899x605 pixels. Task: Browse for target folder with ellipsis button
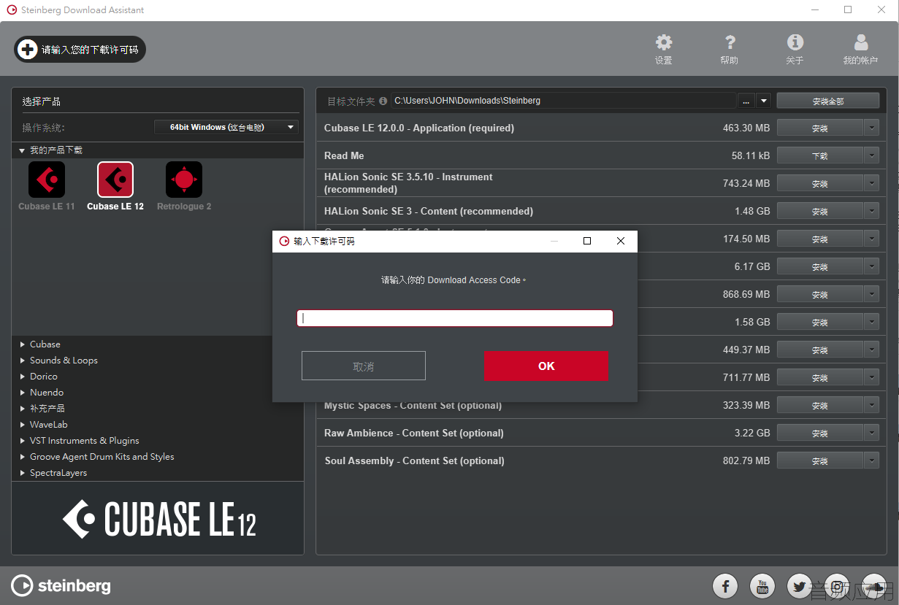click(x=746, y=101)
